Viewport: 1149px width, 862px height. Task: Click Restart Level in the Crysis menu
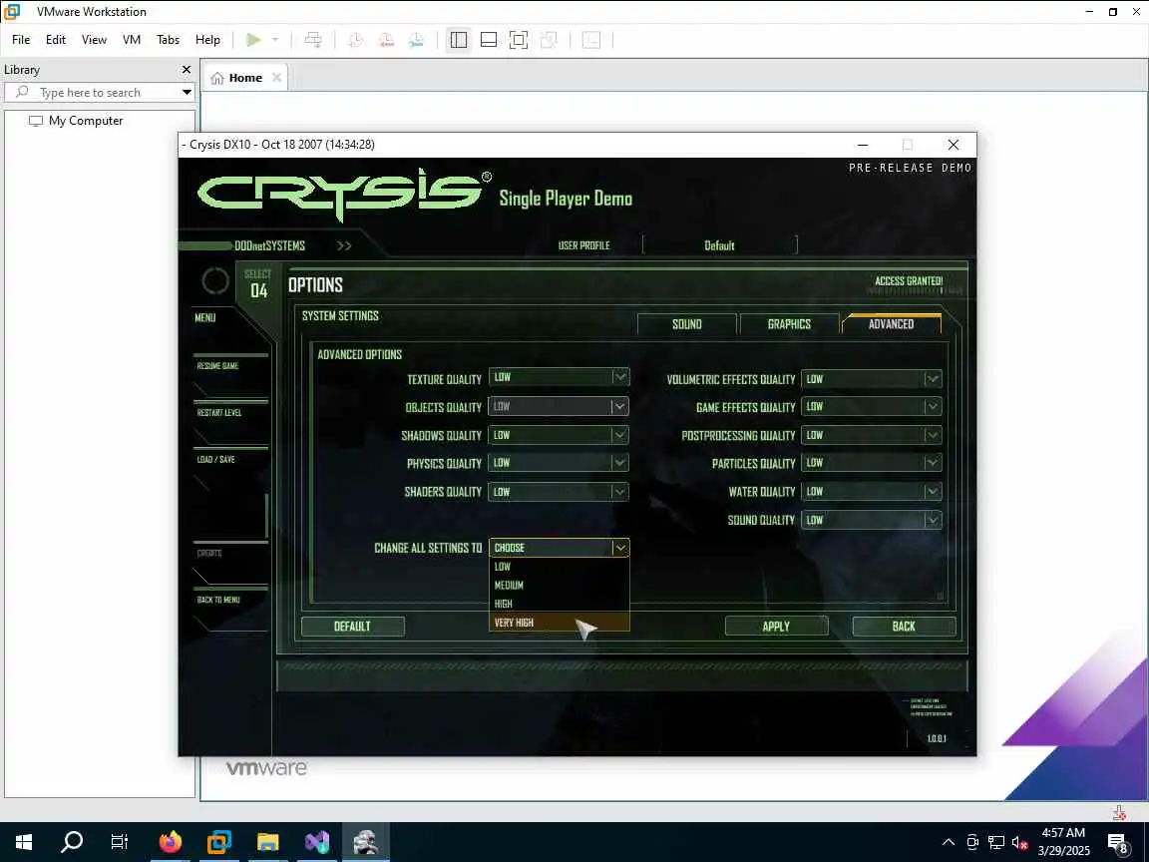click(219, 413)
